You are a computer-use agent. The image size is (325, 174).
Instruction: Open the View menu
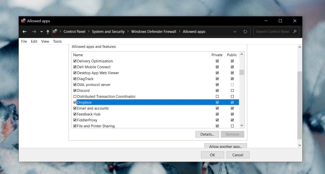point(45,41)
